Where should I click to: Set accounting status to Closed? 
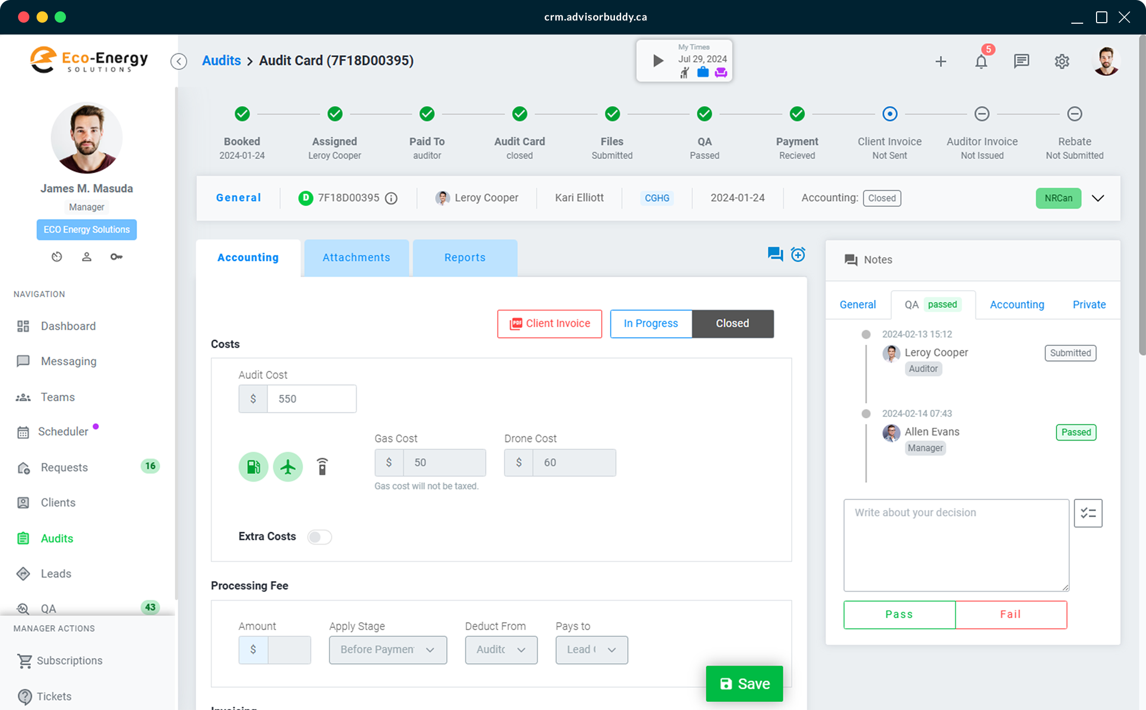[732, 324]
